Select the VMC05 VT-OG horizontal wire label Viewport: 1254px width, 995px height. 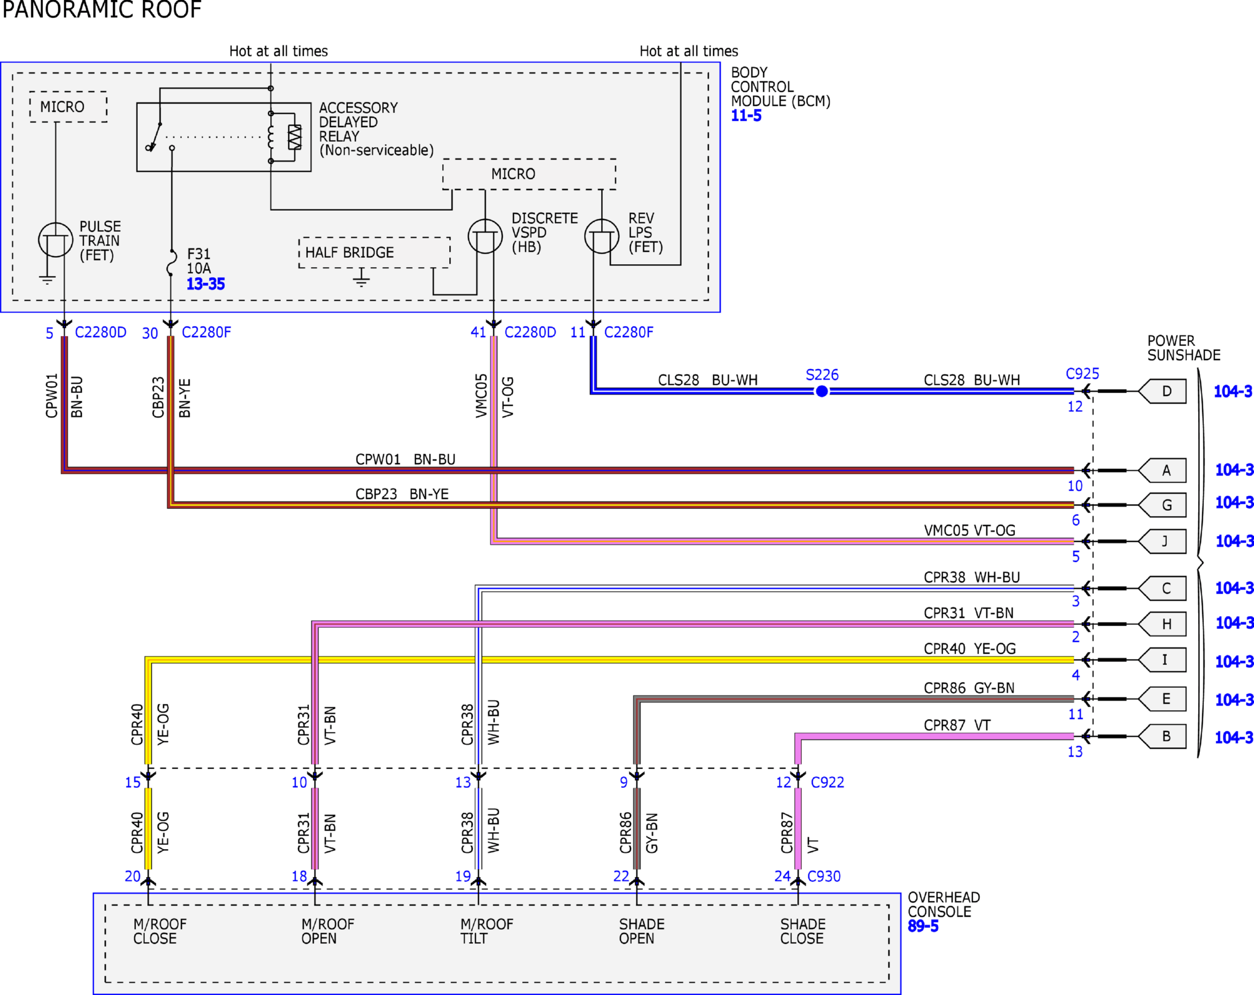970,531
